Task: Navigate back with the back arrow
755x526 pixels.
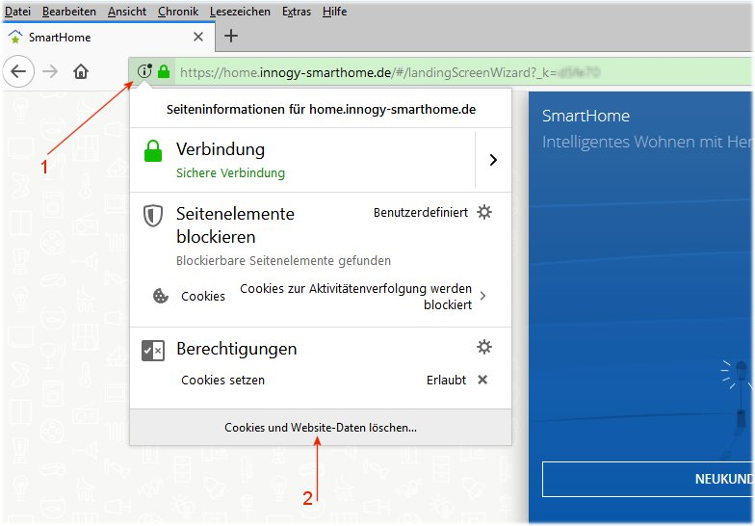Action: point(20,71)
